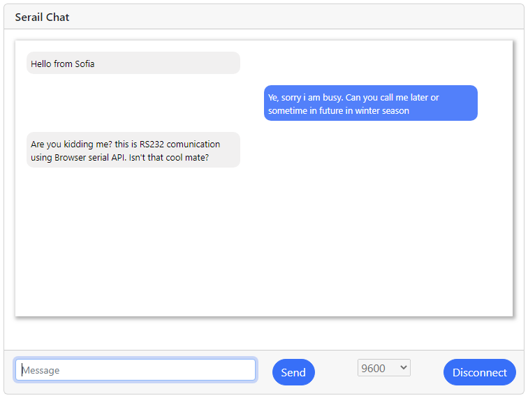This screenshot has width=528, height=398.
Task: Click the "Message" placeholder text
Action: point(41,370)
